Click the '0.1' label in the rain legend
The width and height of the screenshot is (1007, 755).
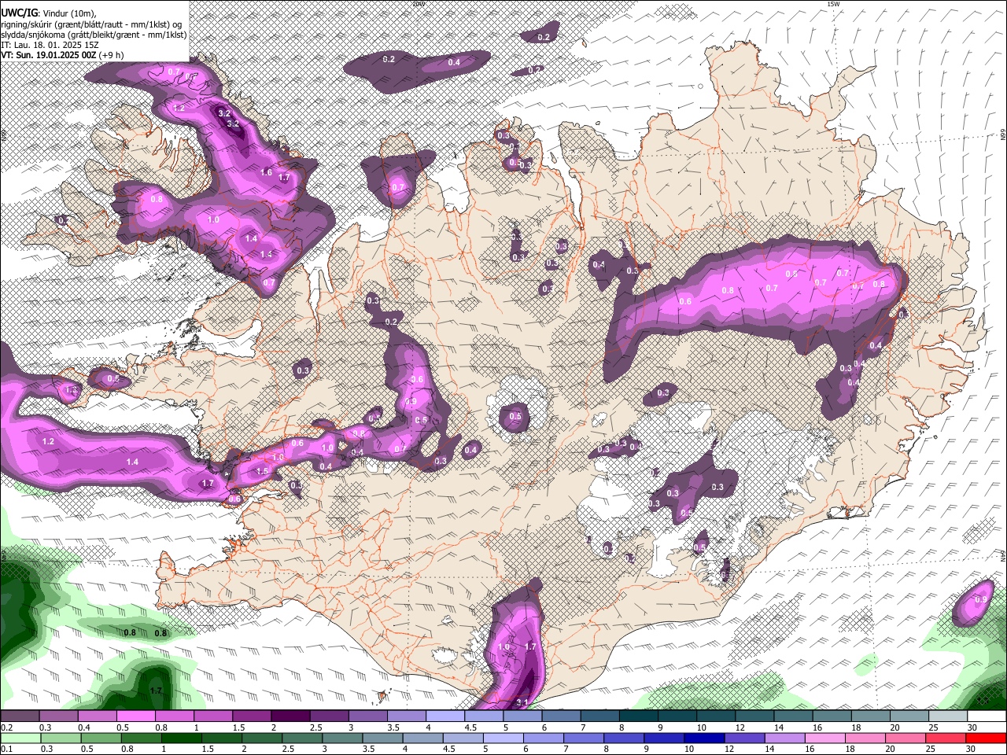6,749
